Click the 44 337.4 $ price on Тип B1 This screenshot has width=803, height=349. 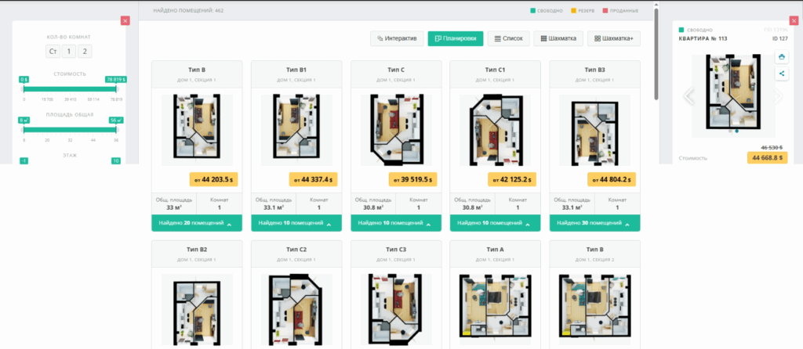click(x=313, y=180)
